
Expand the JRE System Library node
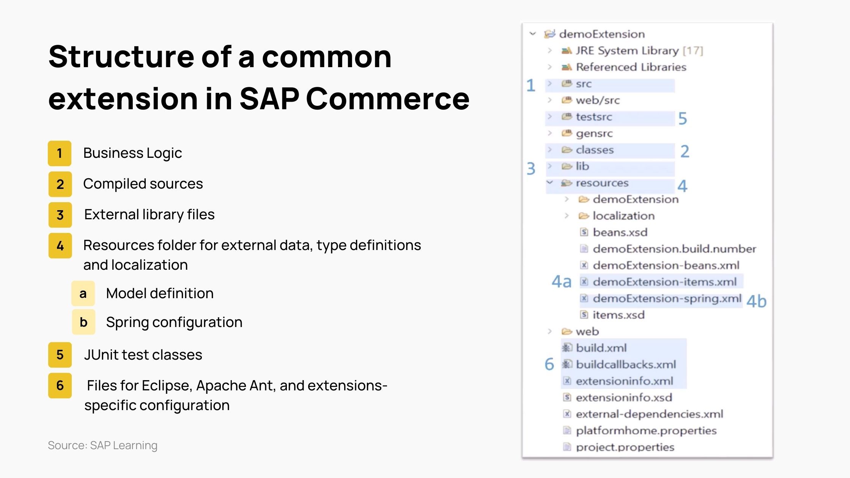click(549, 50)
